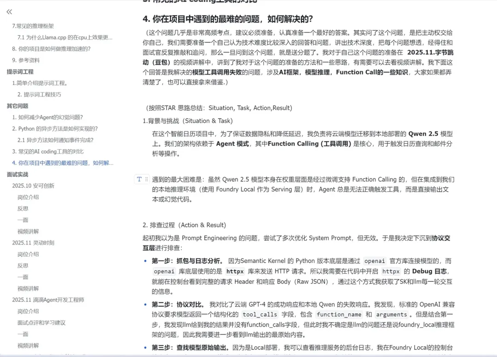
Task: Open 面试点评和学习建议 in outline
Action: point(41,323)
